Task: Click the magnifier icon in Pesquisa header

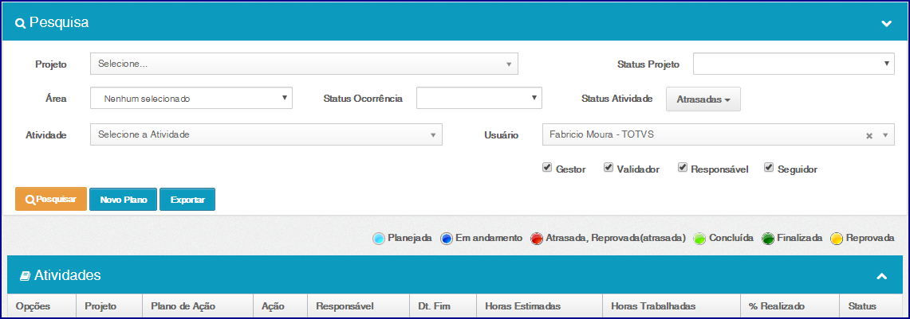Action: tap(20, 24)
